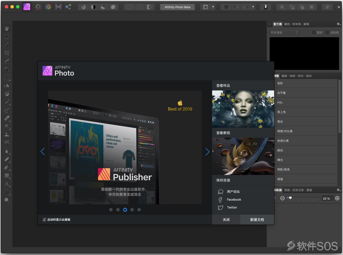Select the Flood Fill bucket tool
343x255 pixels.
[x=7, y=86]
